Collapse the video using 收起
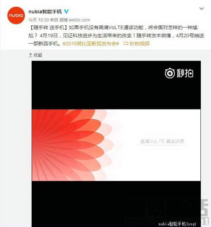Screen dimensions: 211x227 point(38,55)
